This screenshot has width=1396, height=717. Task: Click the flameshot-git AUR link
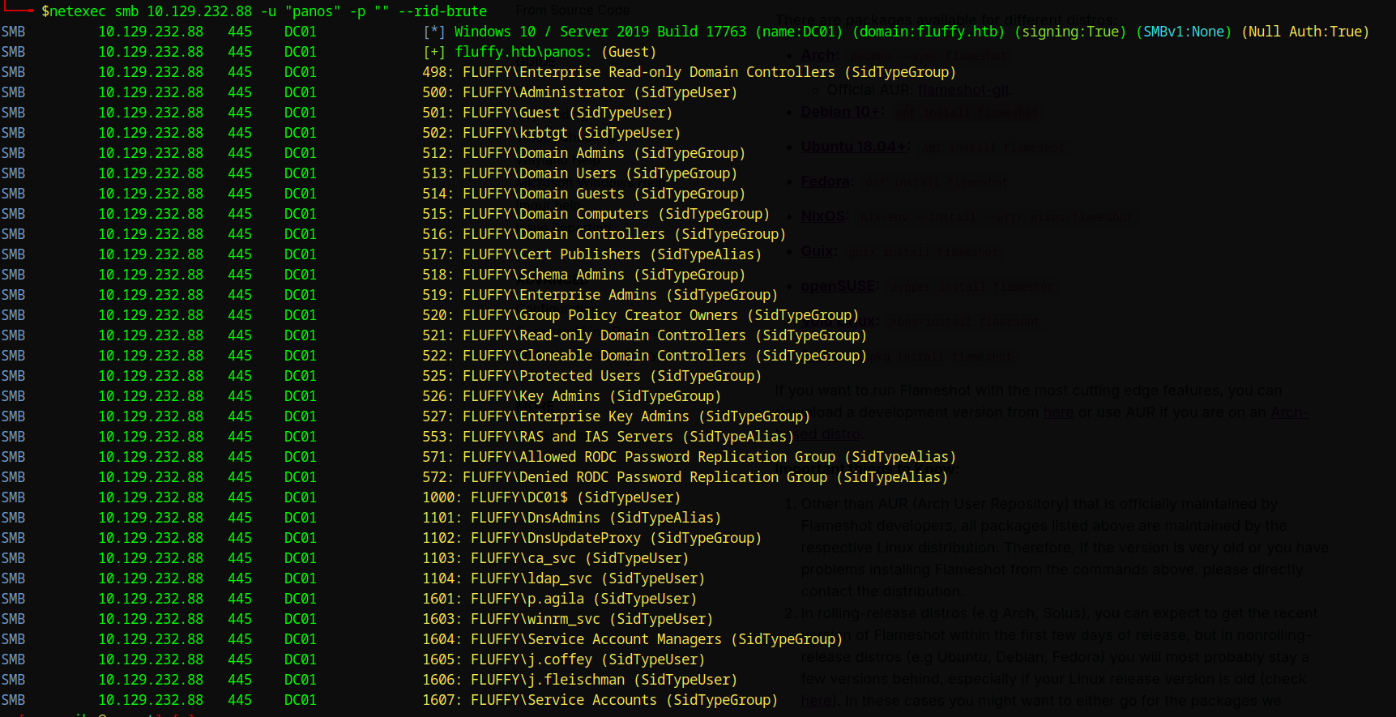[x=964, y=90]
